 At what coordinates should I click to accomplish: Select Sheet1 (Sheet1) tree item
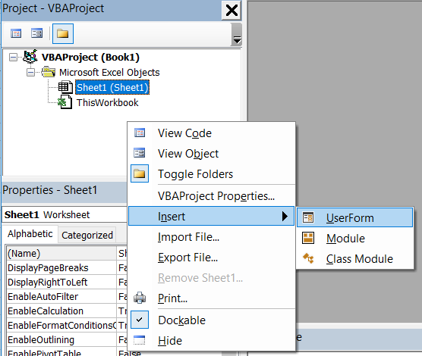(112, 87)
